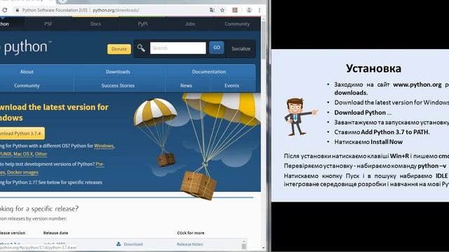The height and width of the screenshot is (252, 449).
Task: Open the Release Notes link
Action: (x=190, y=244)
